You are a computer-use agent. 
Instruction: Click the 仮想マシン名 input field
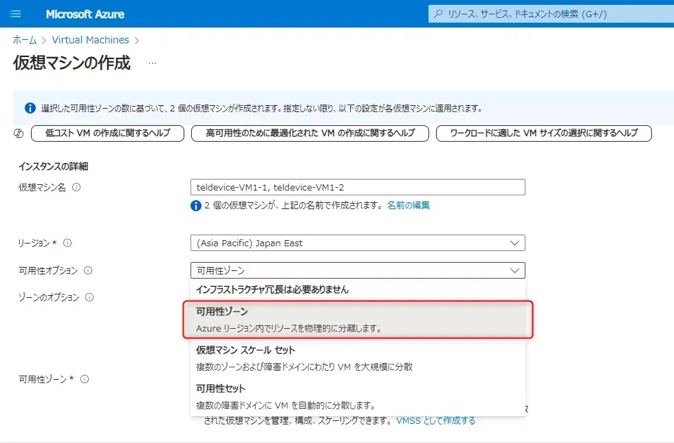click(358, 187)
